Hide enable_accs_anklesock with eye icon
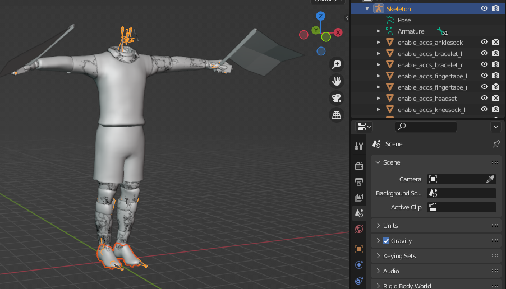 pyautogui.click(x=484, y=42)
